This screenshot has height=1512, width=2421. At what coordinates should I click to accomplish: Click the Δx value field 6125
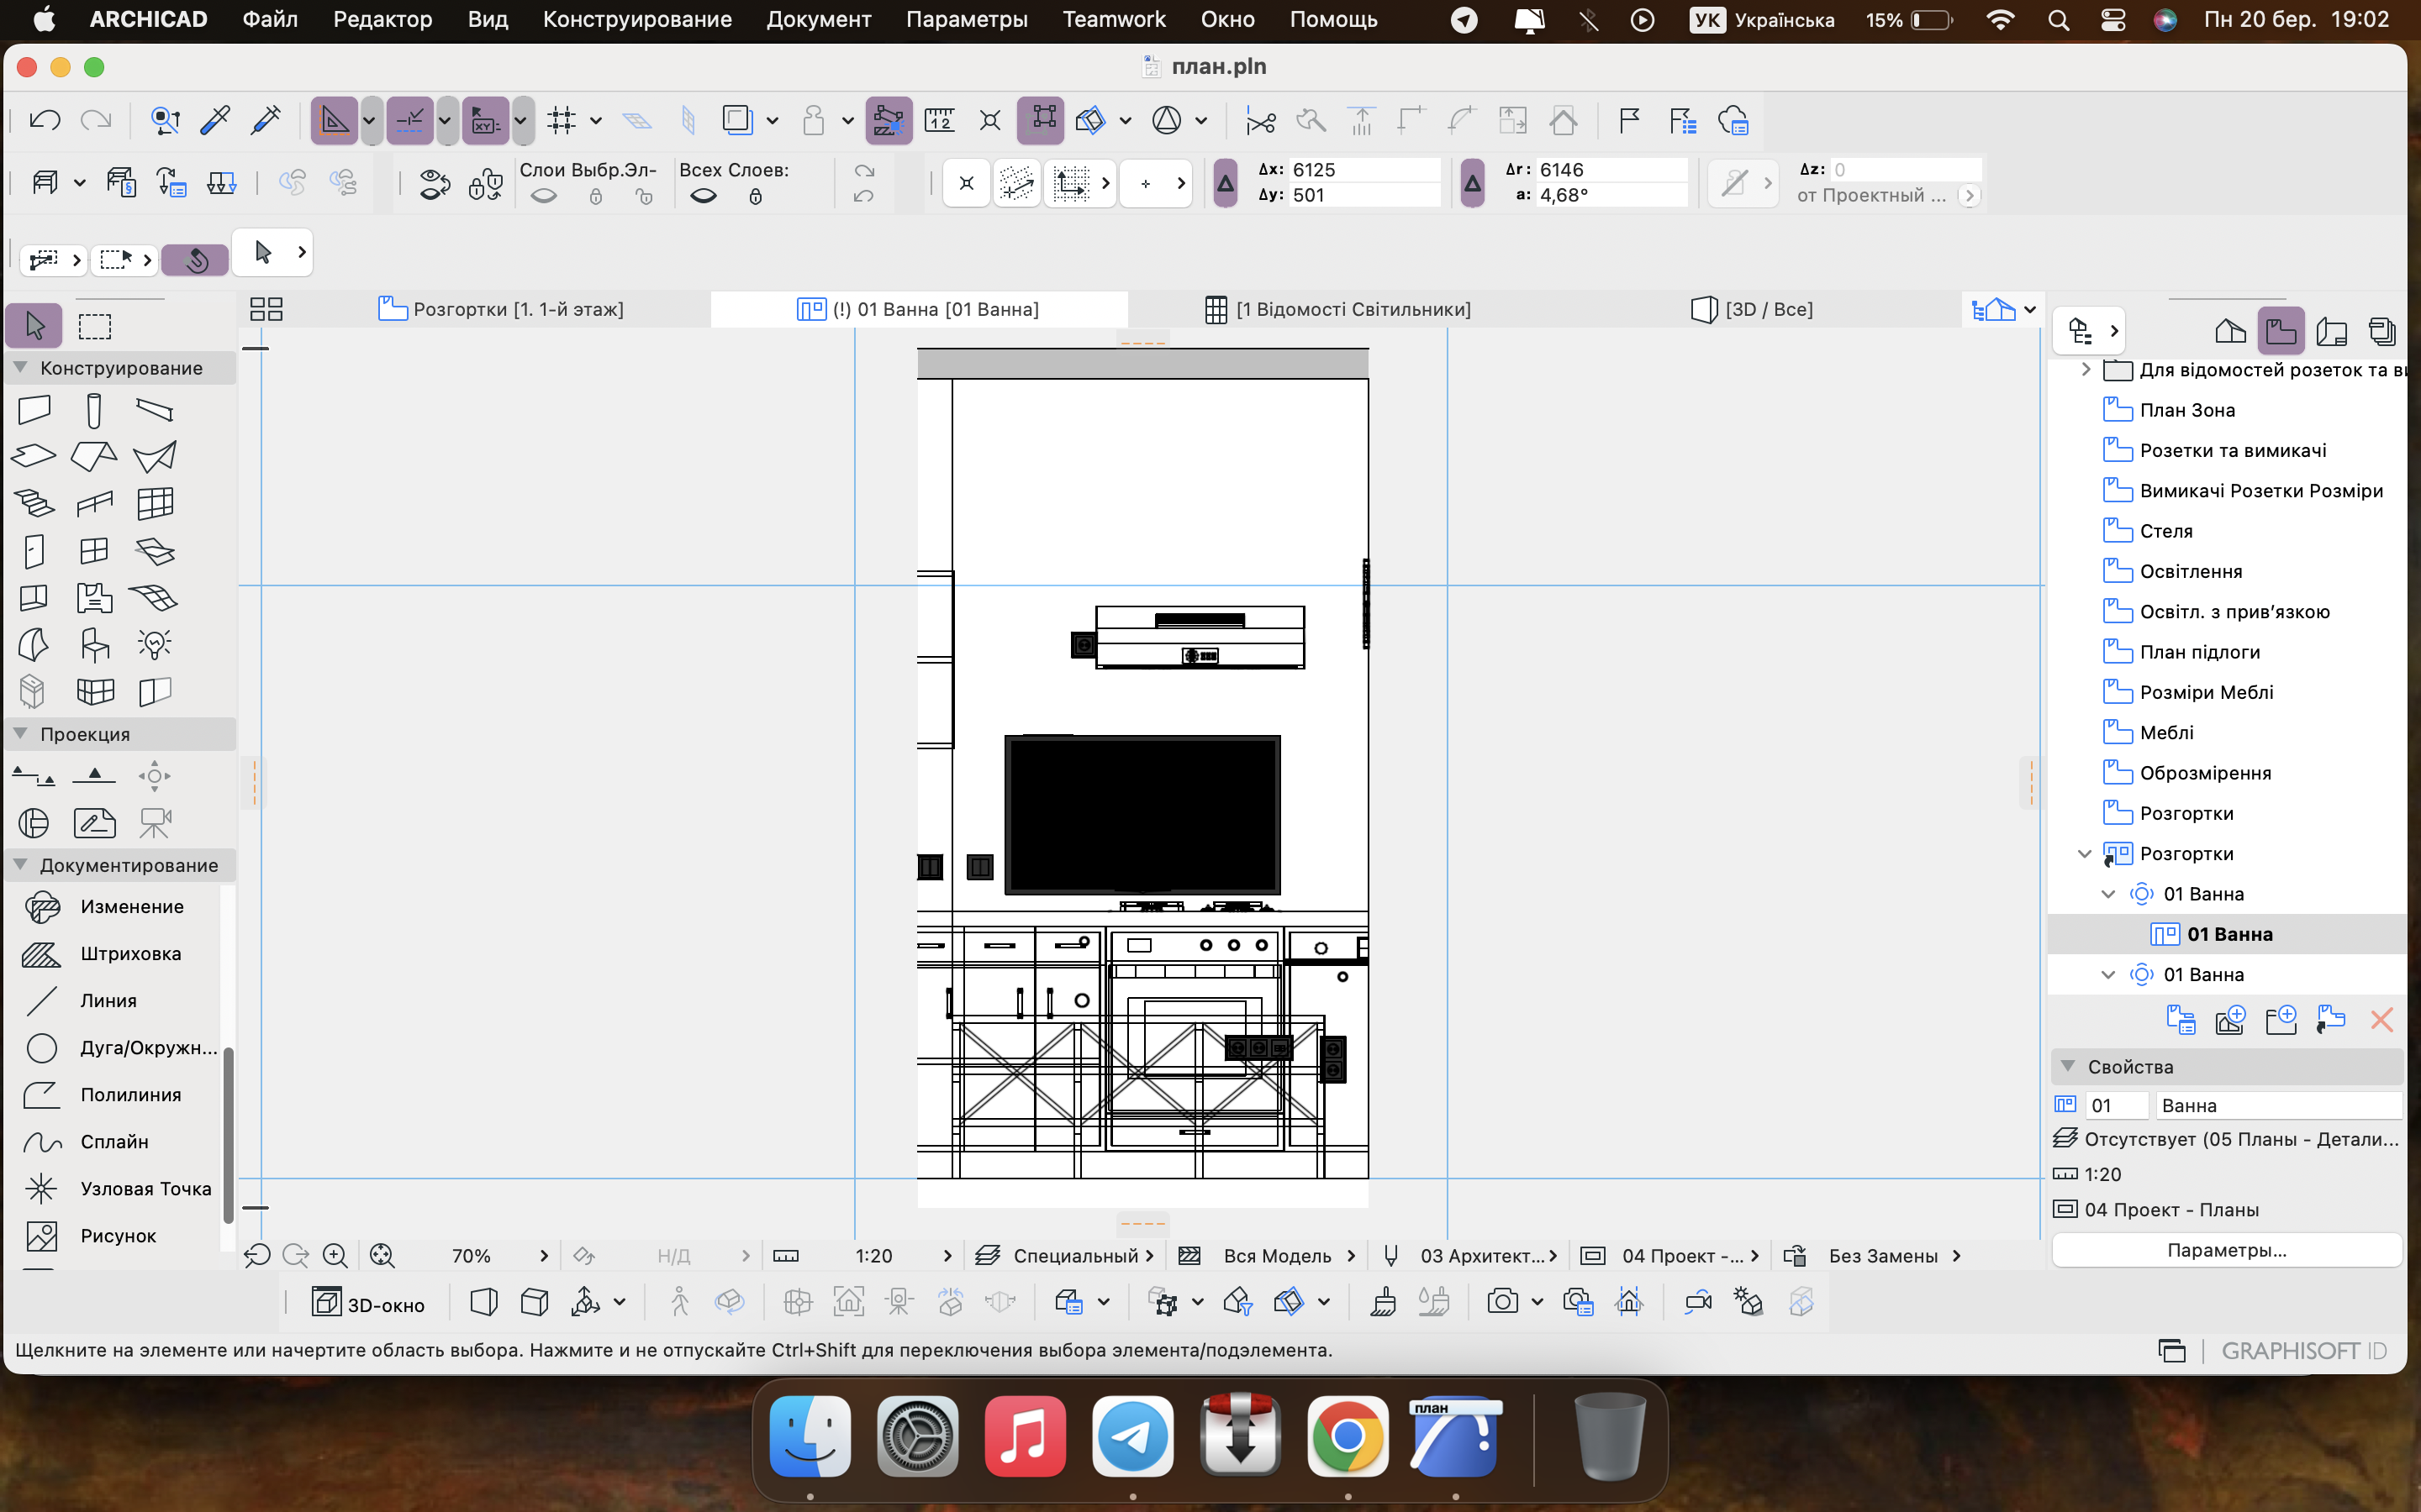tap(1364, 169)
